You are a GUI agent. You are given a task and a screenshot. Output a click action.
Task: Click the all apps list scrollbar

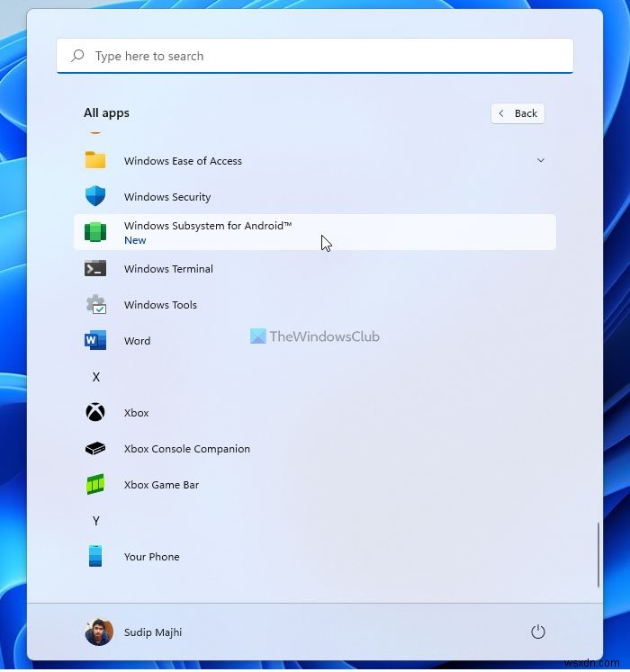[598, 555]
